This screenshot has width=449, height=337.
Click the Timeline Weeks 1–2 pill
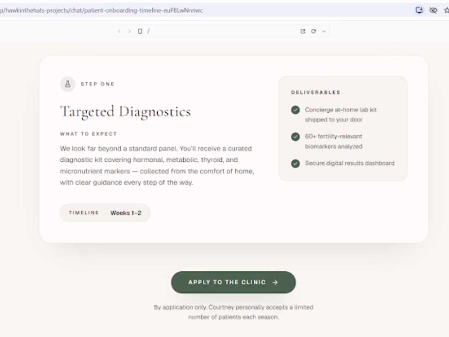pos(105,213)
